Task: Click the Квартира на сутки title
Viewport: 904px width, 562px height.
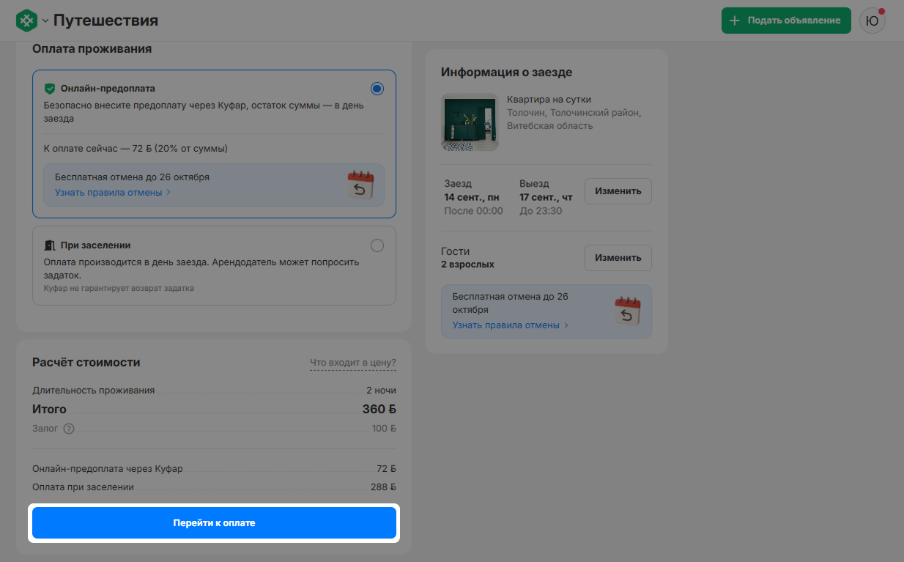Action: 549,100
